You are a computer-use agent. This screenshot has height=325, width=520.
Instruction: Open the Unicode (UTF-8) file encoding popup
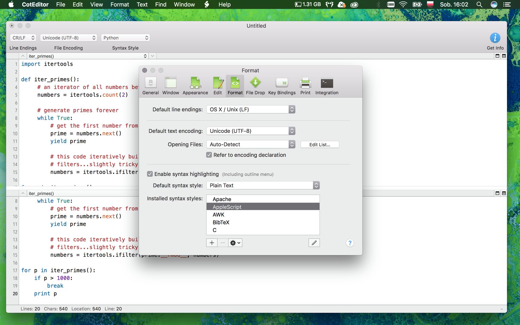(x=69, y=38)
